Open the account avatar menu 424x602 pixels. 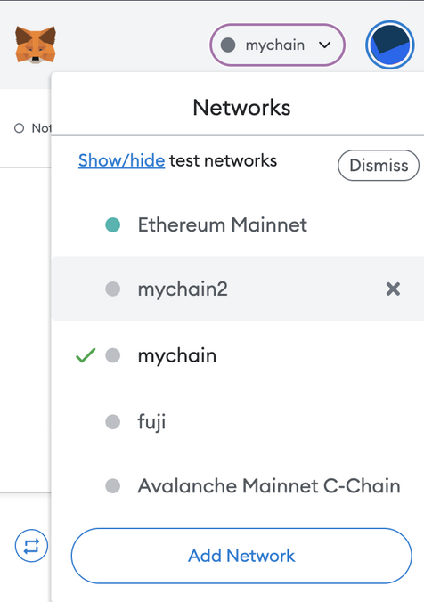(x=390, y=45)
